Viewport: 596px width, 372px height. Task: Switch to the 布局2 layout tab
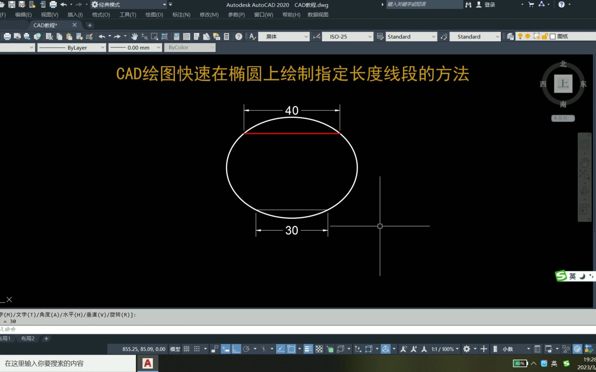click(28, 339)
